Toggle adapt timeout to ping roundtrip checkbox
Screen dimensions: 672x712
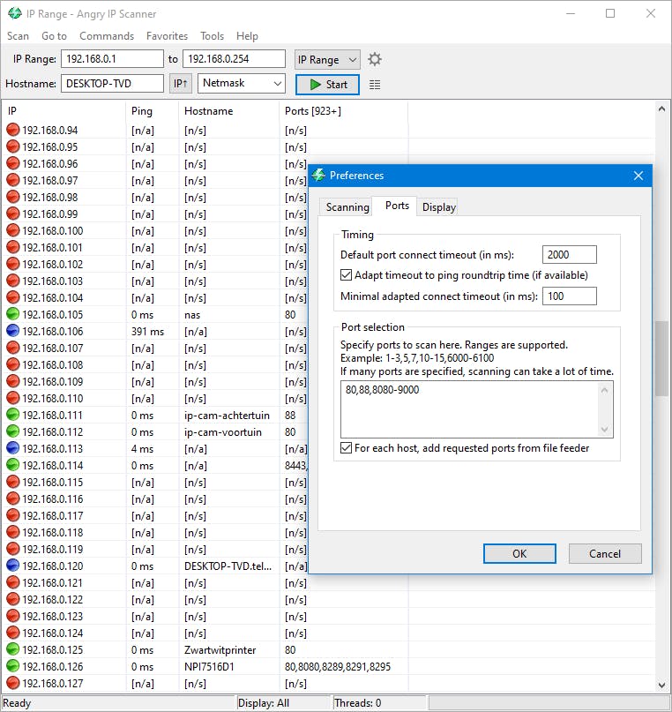[x=347, y=275]
